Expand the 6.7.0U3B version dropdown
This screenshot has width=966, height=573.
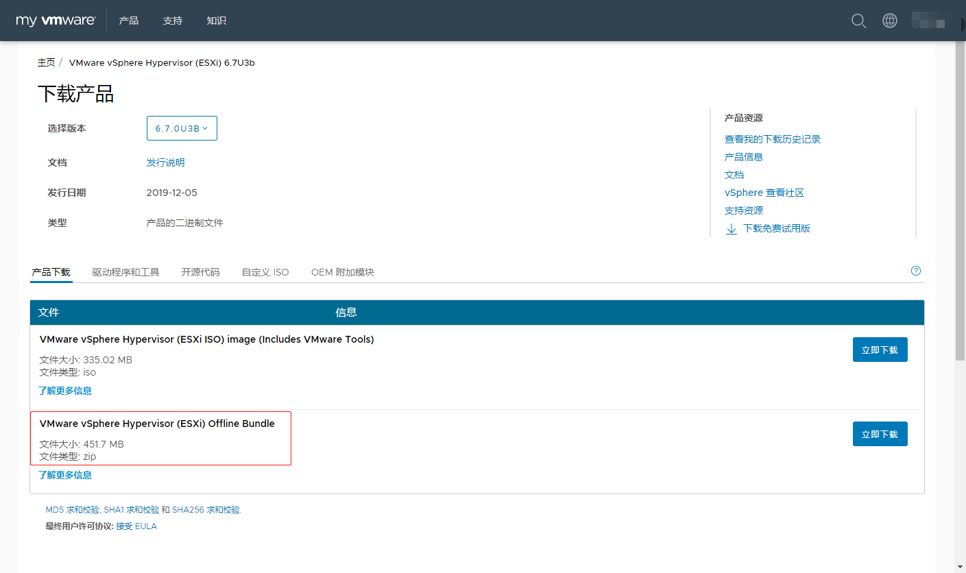[x=182, y=128]
